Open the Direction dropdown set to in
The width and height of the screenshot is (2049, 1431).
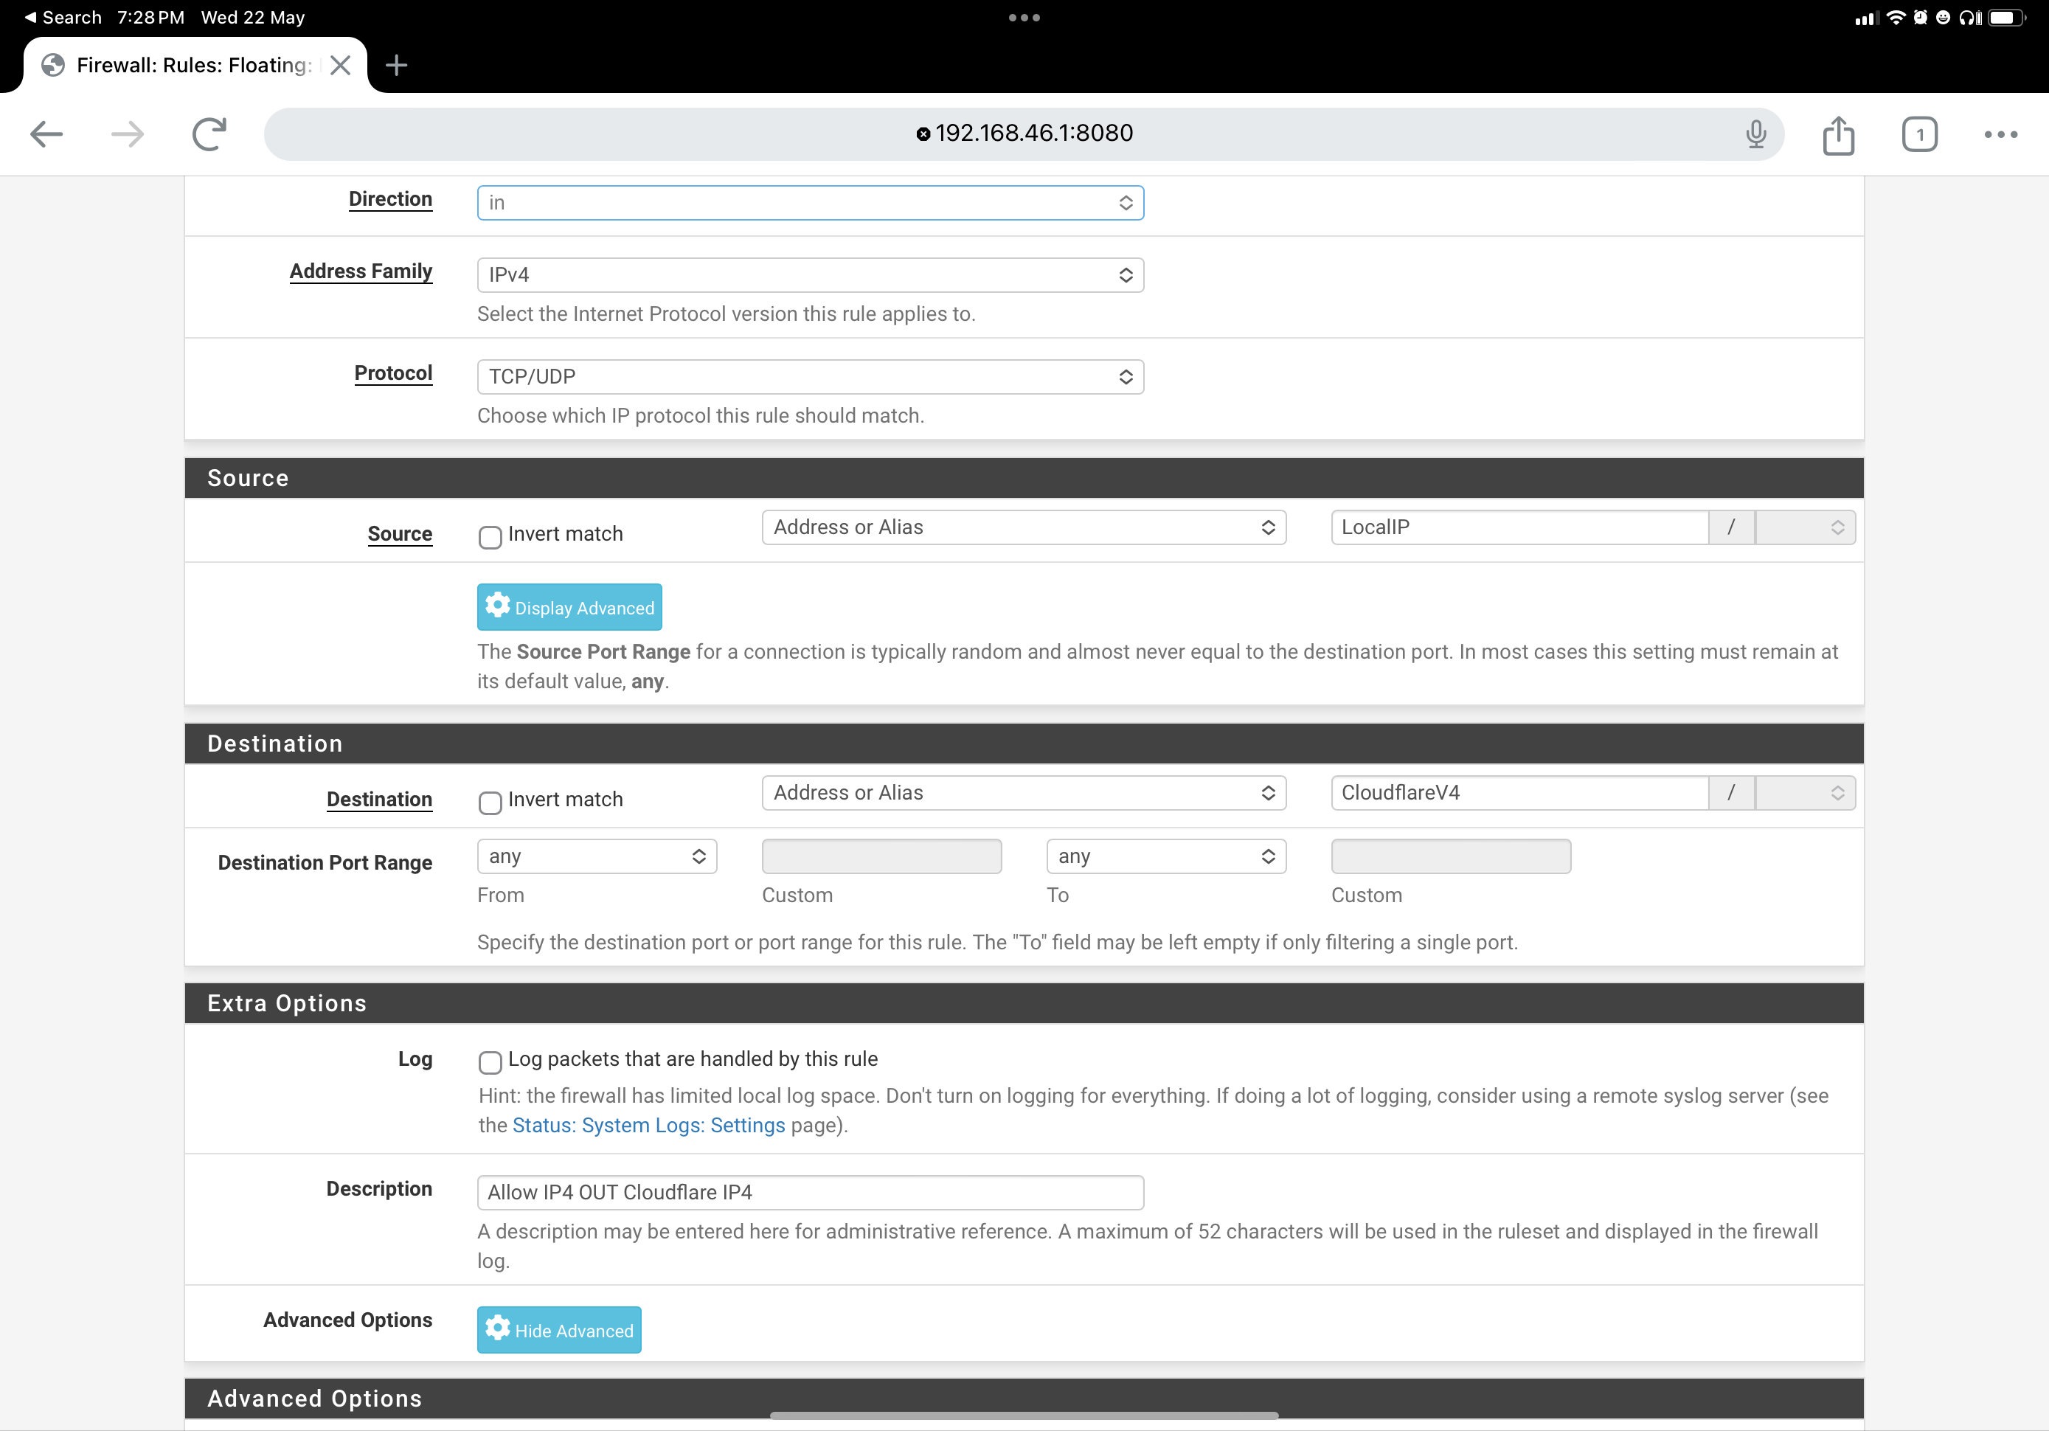pos(811,203)
